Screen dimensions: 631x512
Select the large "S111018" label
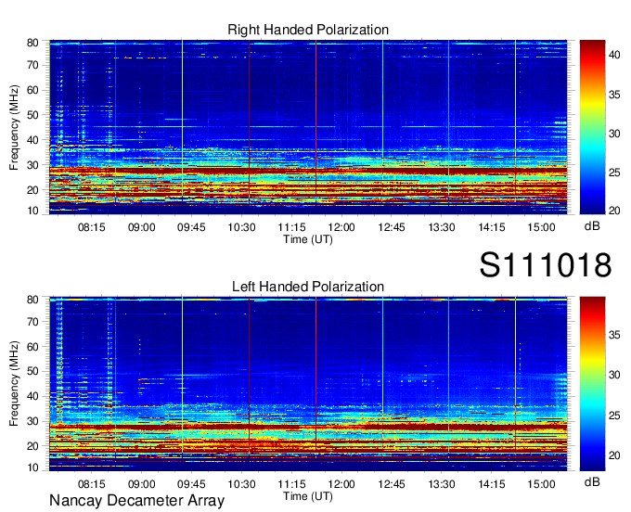click(546, 264)
